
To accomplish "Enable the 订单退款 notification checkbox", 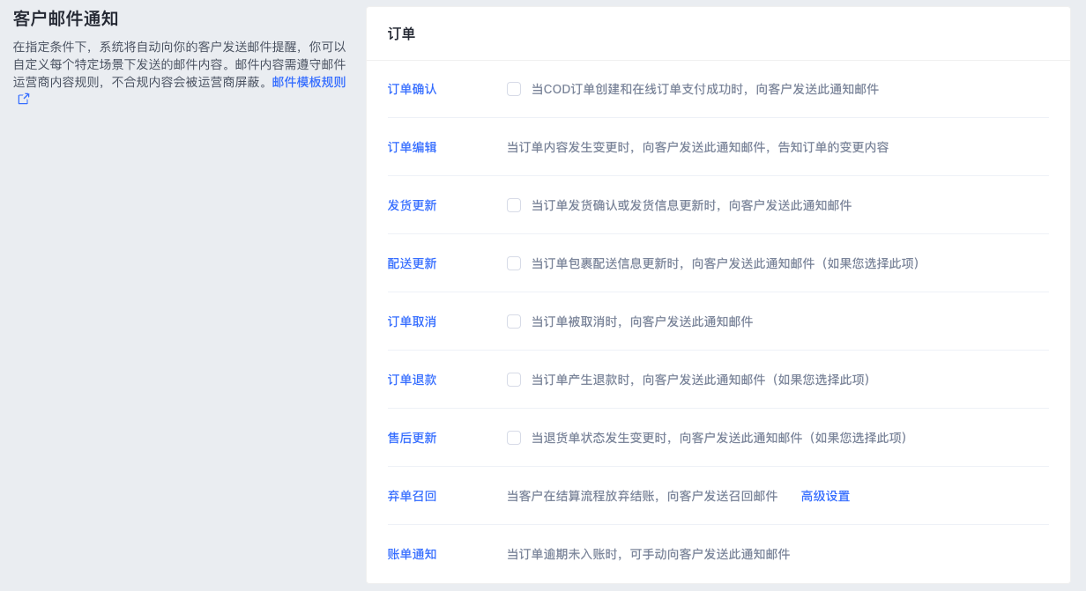I will pos(514,380).
